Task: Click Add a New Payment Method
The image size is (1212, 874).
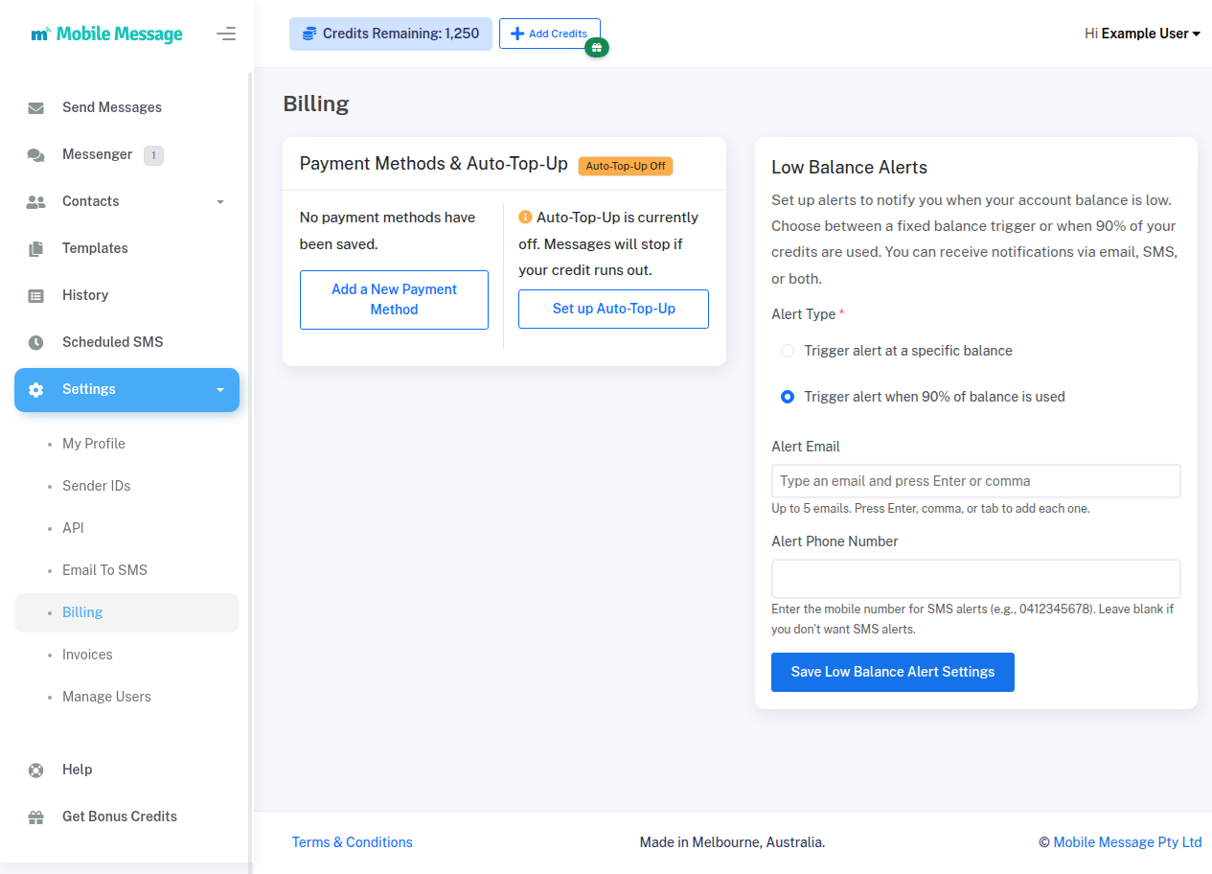Action: click(394, 299)
